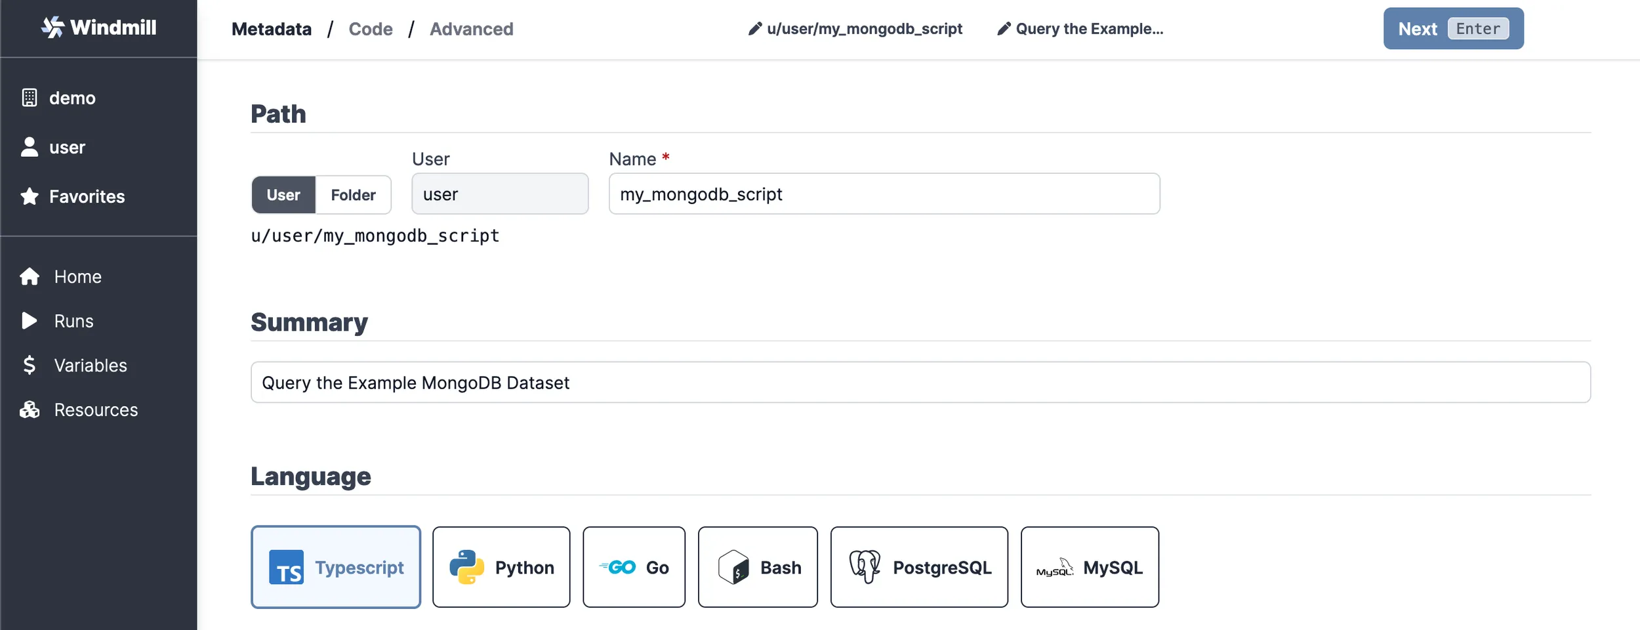Screen dimensions: 1640x630
Task: Open Resources via cubes icon
Action: [x=30, y=409]
